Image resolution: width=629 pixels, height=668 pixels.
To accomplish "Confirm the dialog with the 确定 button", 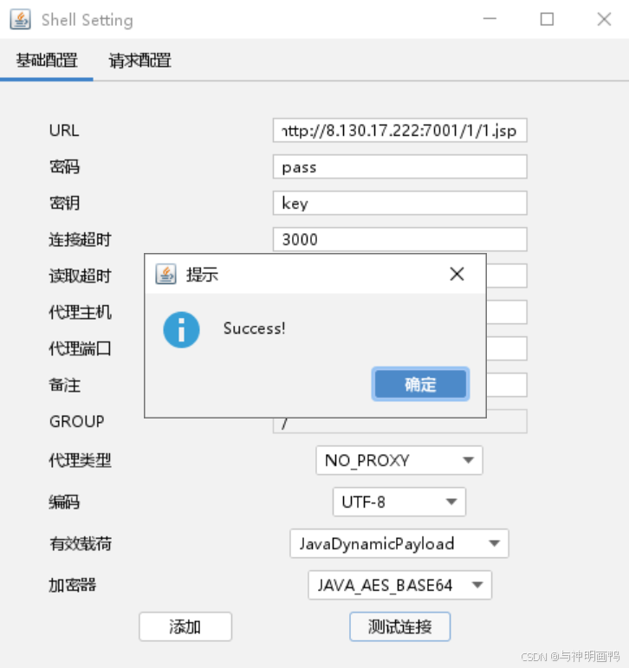I will pyautogui.click(x=420, y=385).
